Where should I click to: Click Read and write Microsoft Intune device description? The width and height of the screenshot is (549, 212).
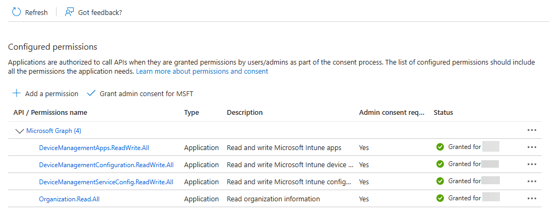(290, 164)
